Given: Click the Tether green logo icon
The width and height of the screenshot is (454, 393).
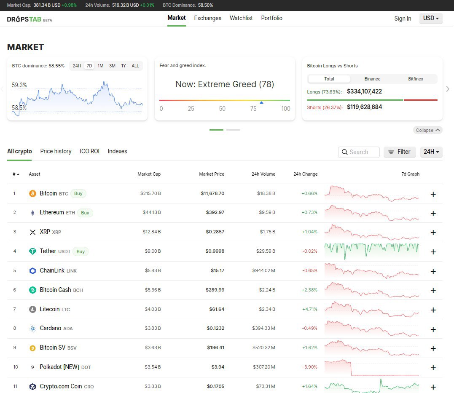Looking at the screenshot, I should [x=32, y=251].
